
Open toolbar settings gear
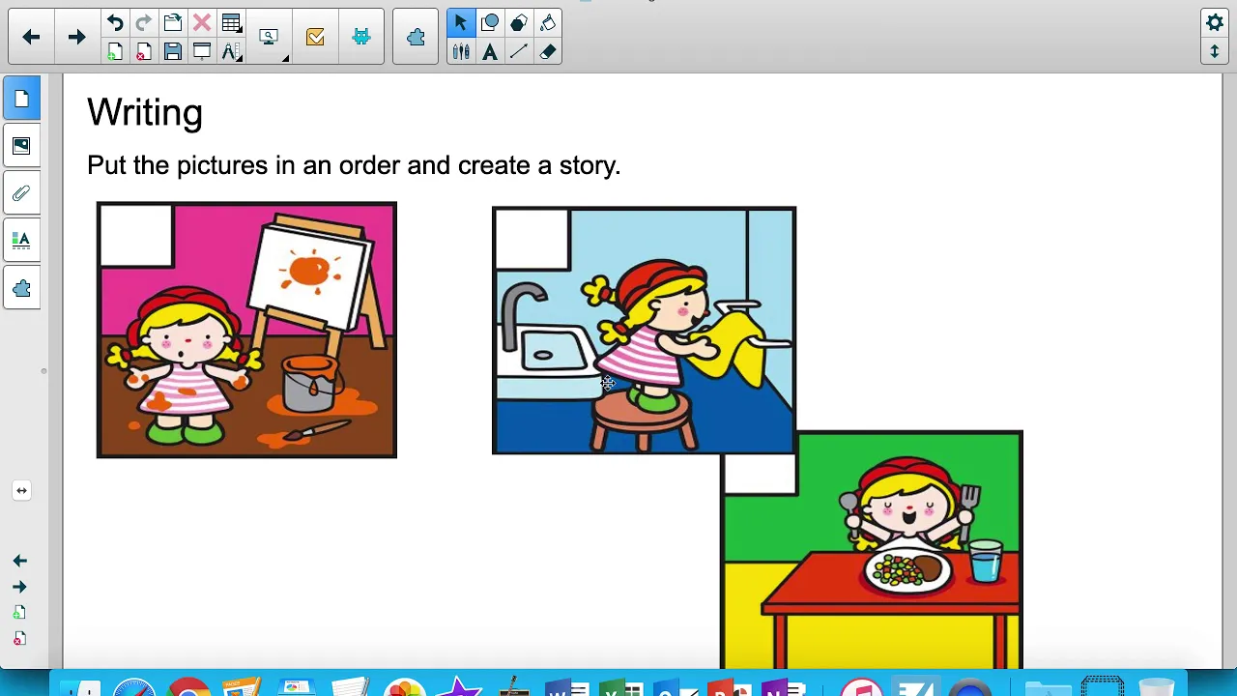1215,22
